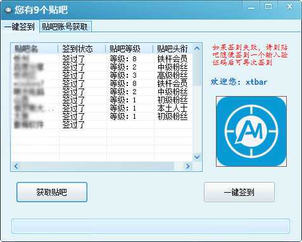
Task: Click the list scroll up arrow
Action: [x=197, y=48]
